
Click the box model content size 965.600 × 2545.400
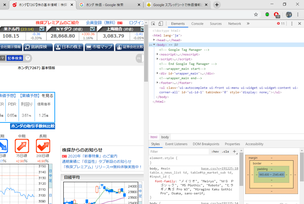(x=272, y=174)
